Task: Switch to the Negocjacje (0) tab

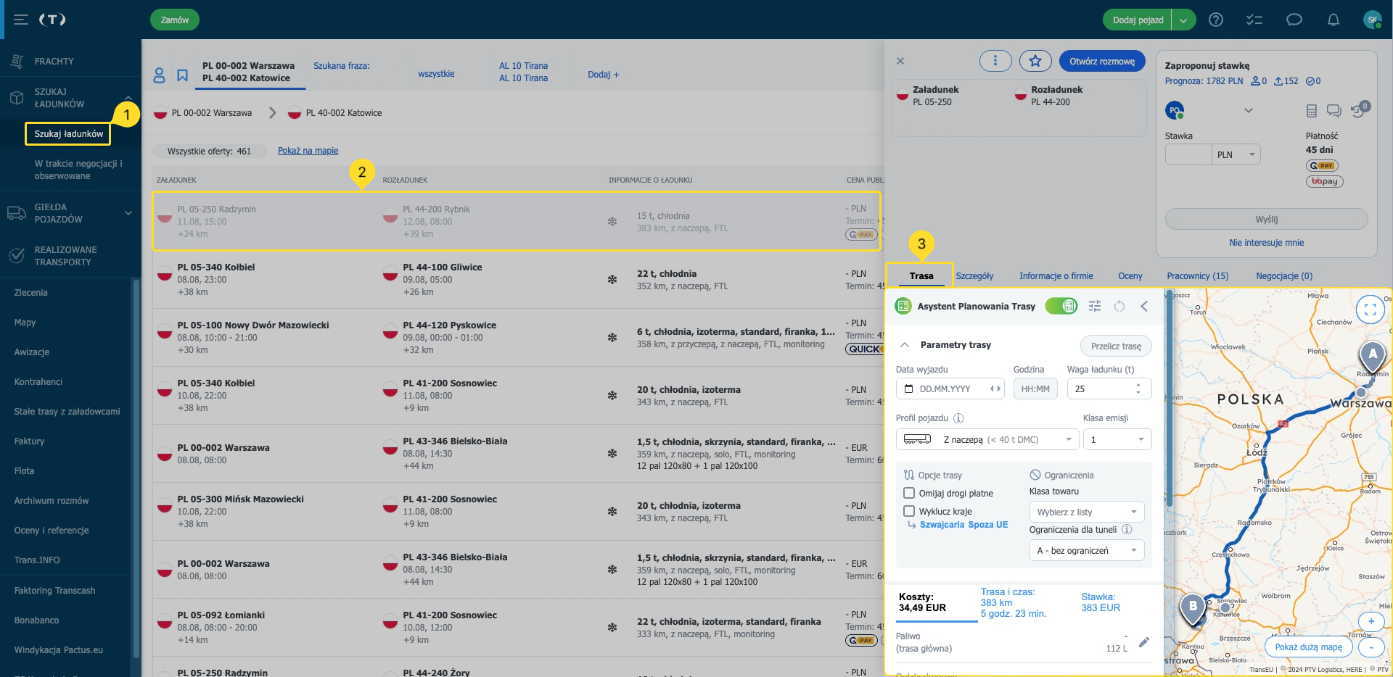Action: 1284,276
